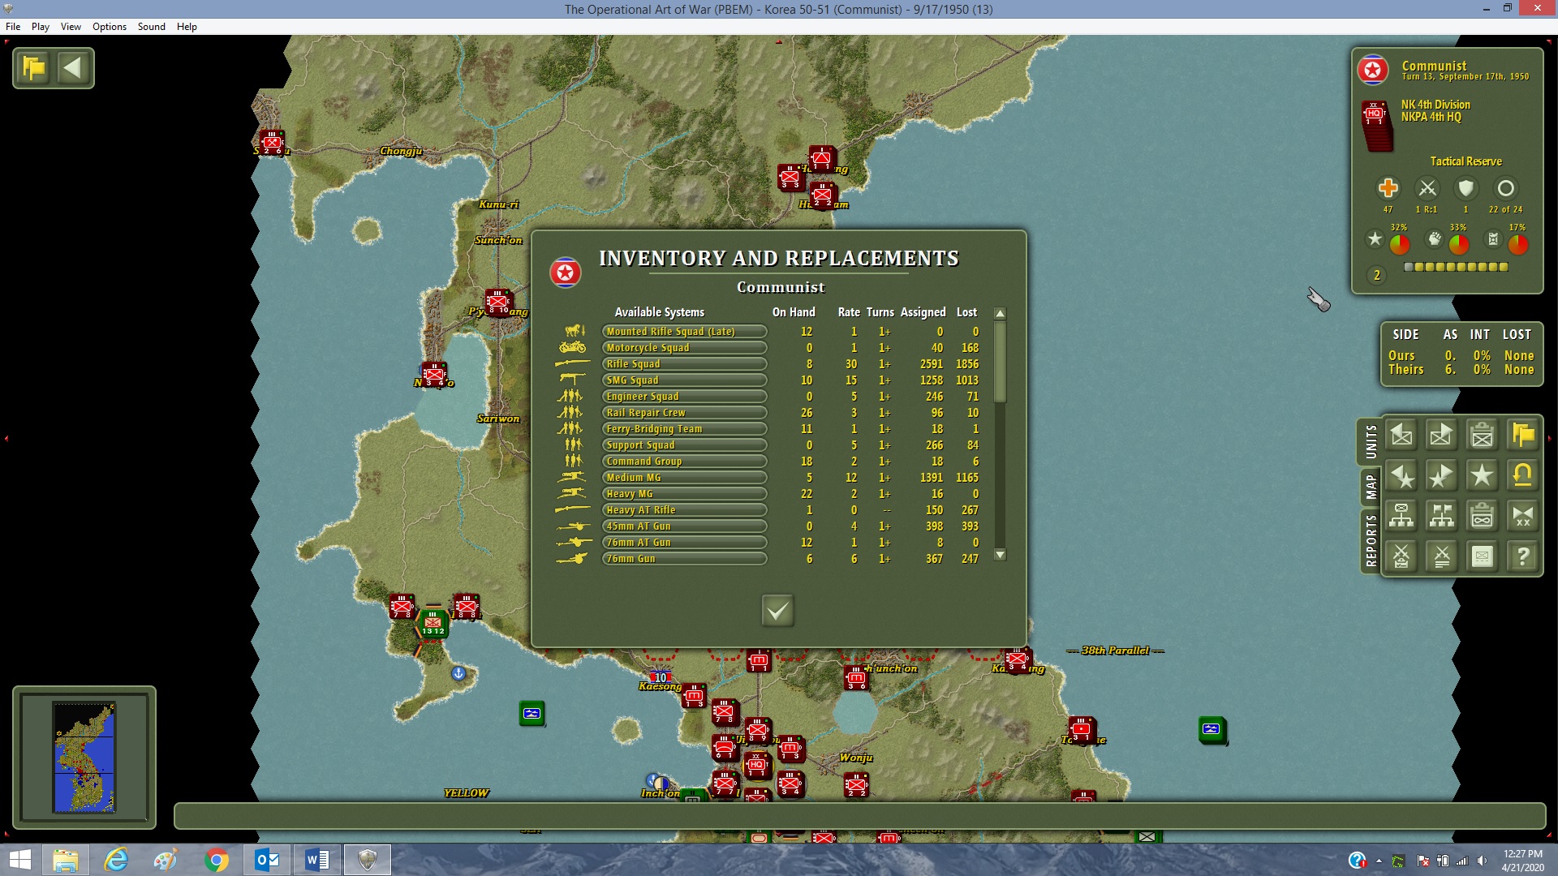This screenshot has width=1558, height=876.
Task: Switch to the REPORTS tab
Action: pyautogui.click(x=1371, y=540)
